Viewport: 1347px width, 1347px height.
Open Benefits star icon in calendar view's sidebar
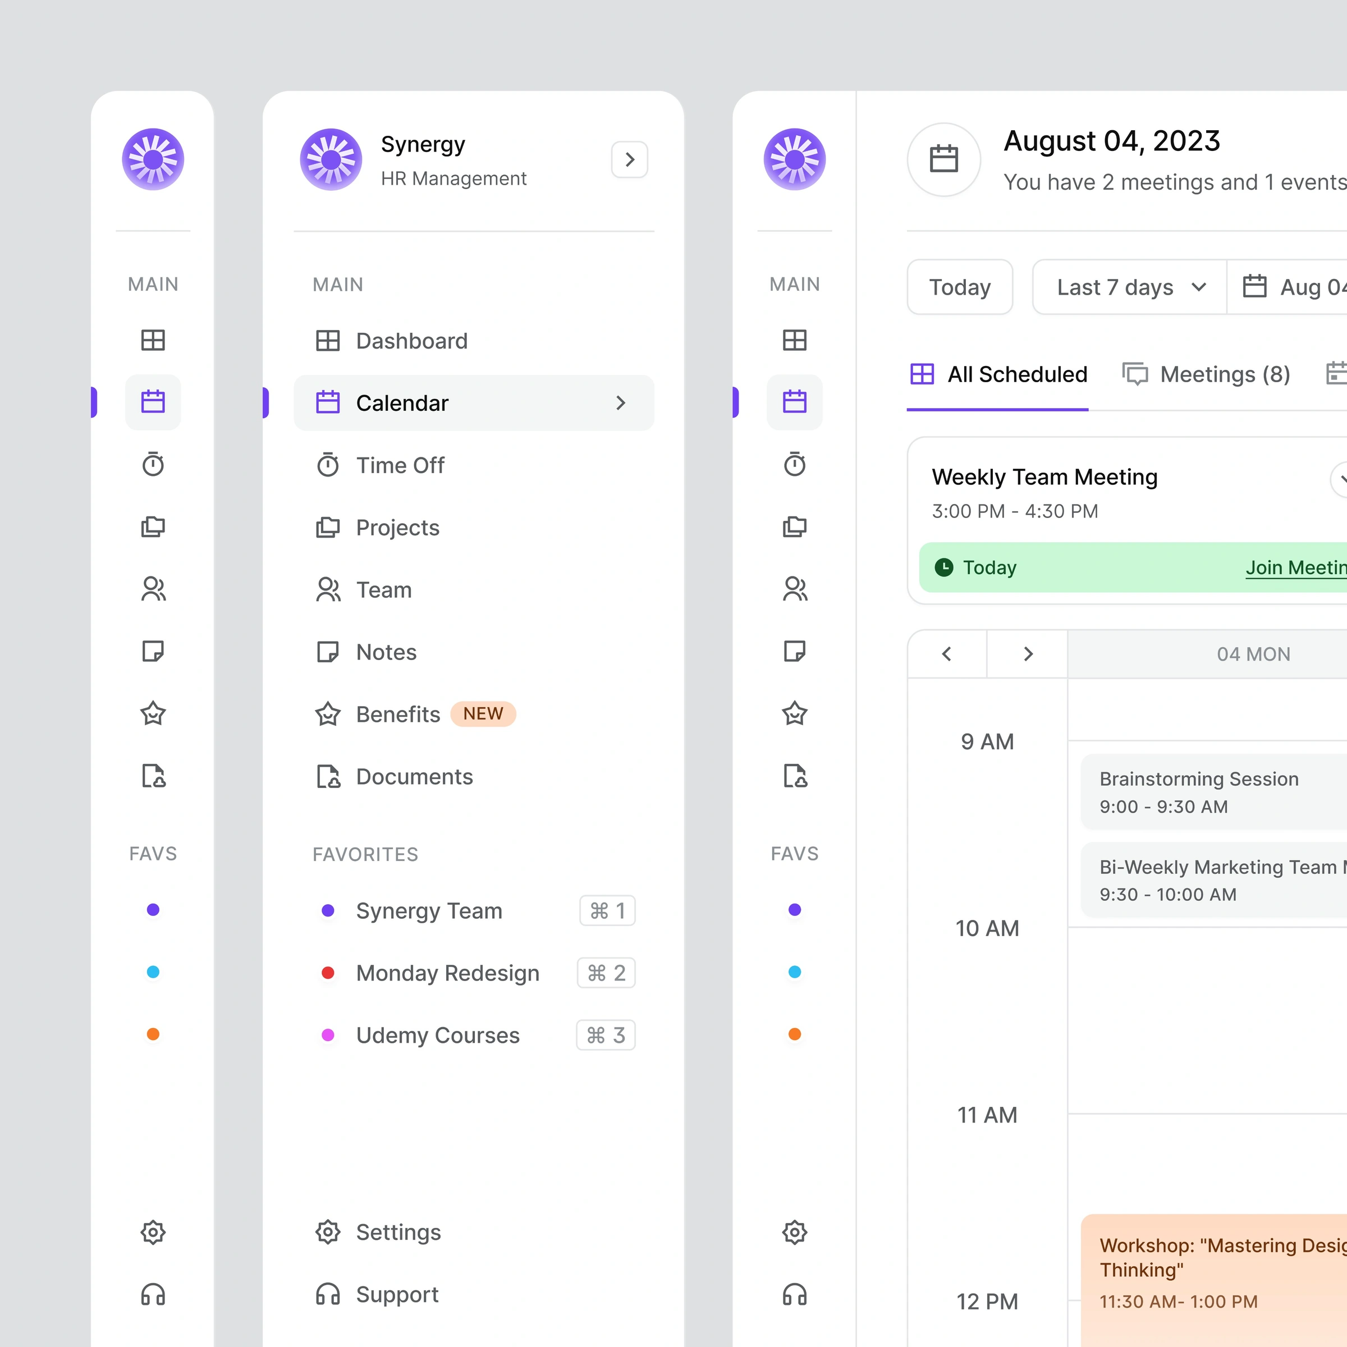794,713
